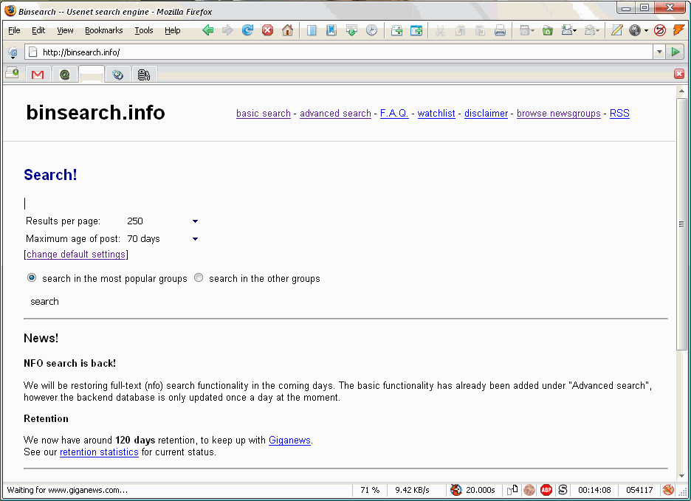Image resolution: width=691 pixels, height=501 pixels.
Task: Click the 9.42 KB/s speed readout
Action: click(412, 490)
